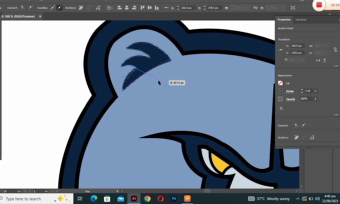Close the document tab
This screenshot has height=204, width=340.
(x=40, y=16)
